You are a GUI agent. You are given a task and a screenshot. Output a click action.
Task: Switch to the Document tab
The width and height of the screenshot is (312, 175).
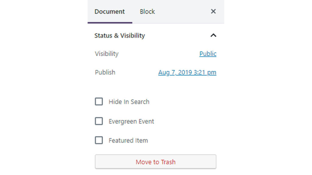click(x=110, y=12)
